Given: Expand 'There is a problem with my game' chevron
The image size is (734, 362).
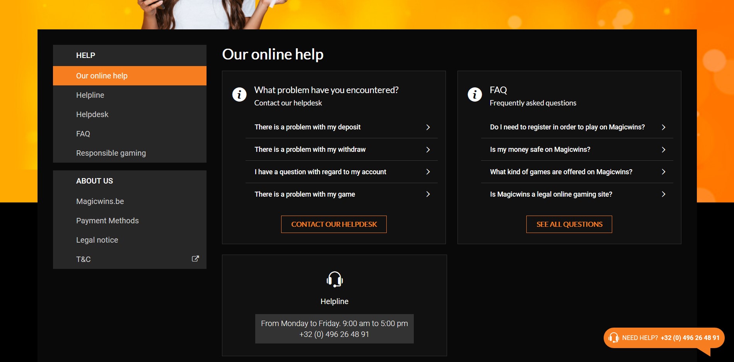Looking at the screenshot, I should (x=428, y=194).
